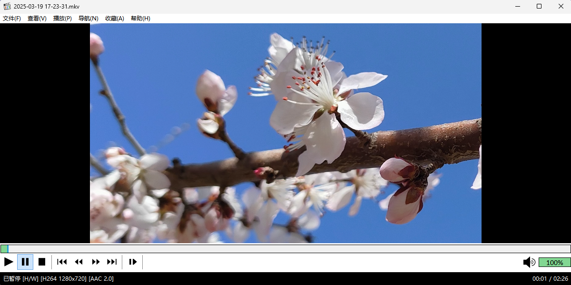
Task: Click the video frame showing the blossom
Action: coord(285,133)
